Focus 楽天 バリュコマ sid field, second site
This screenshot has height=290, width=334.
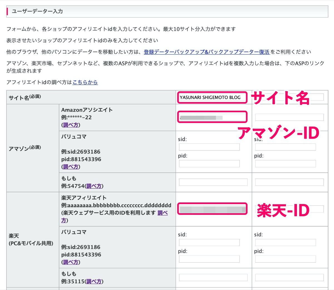[286, 242]
